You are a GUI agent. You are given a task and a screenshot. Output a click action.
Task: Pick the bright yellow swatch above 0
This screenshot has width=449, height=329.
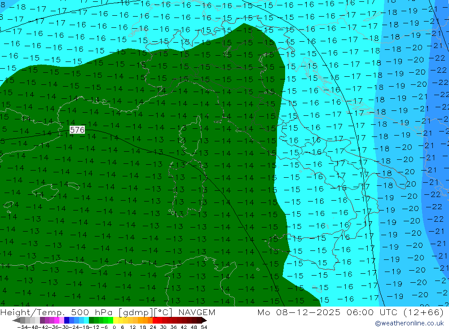tap(116, 320)
